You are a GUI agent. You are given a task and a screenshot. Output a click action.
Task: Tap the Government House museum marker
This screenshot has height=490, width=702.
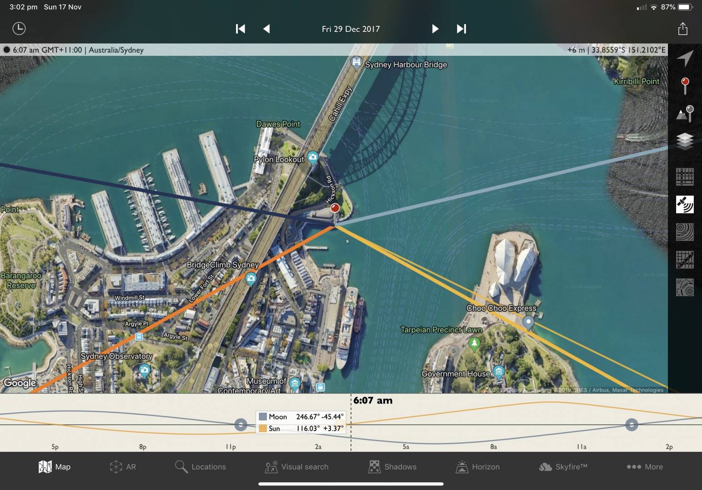pyautogui.click(x=499, y=372)
